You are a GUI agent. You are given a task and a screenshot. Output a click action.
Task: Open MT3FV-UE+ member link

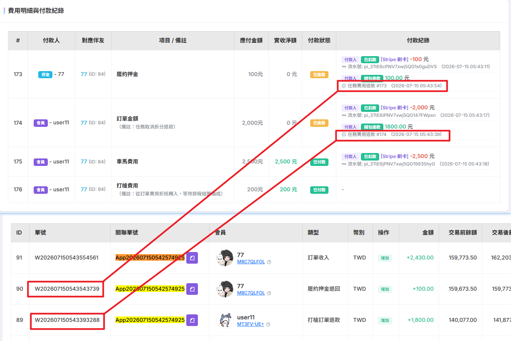250,324
